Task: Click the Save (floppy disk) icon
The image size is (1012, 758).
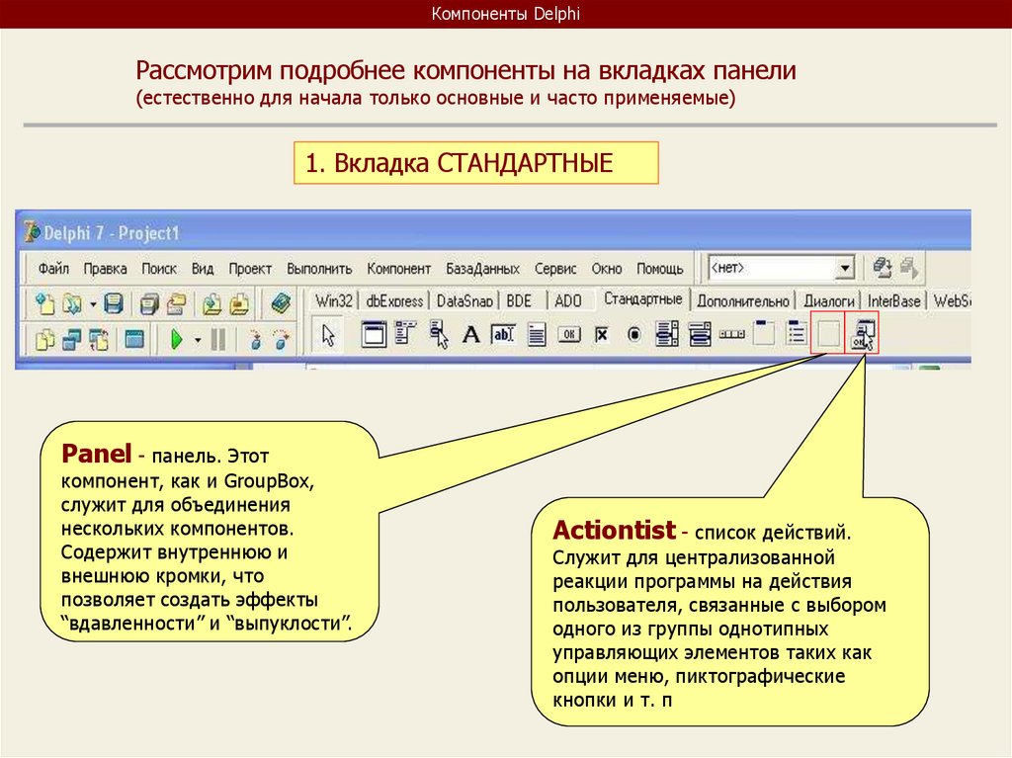Action: (114, 303)
